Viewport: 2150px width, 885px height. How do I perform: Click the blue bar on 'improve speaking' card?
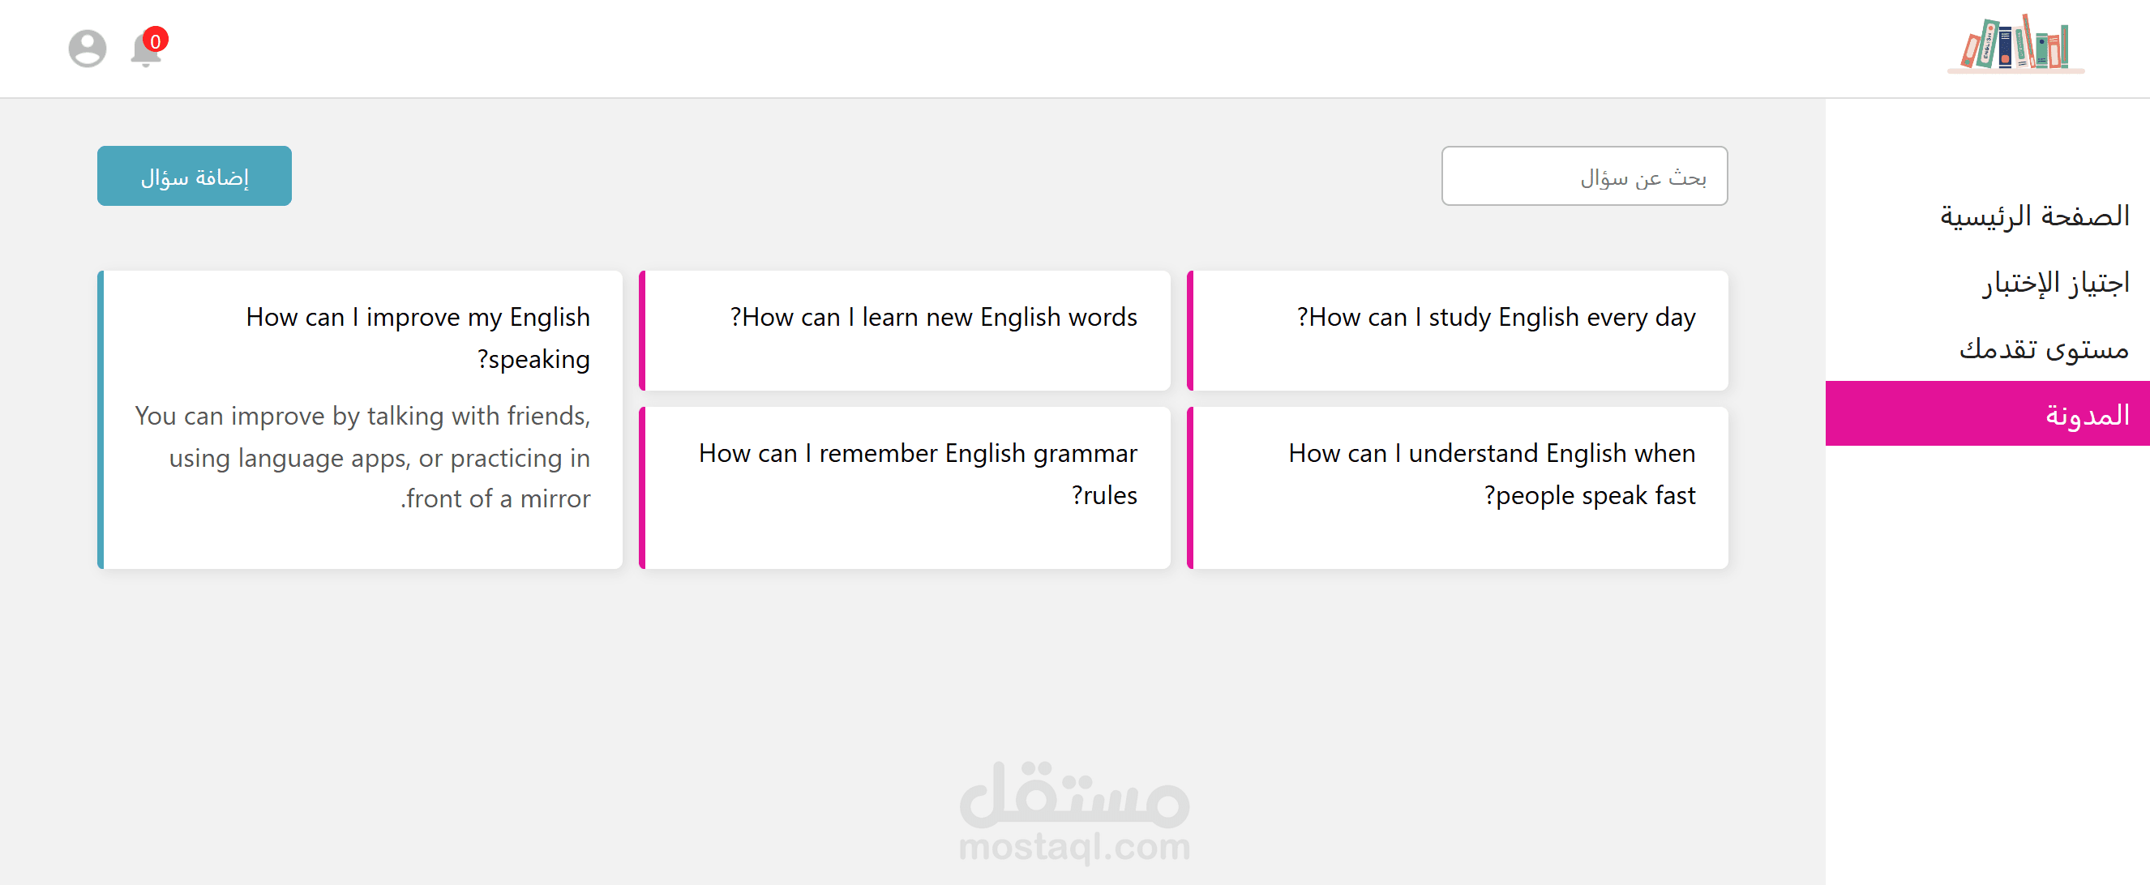click(x=101, y=420)
